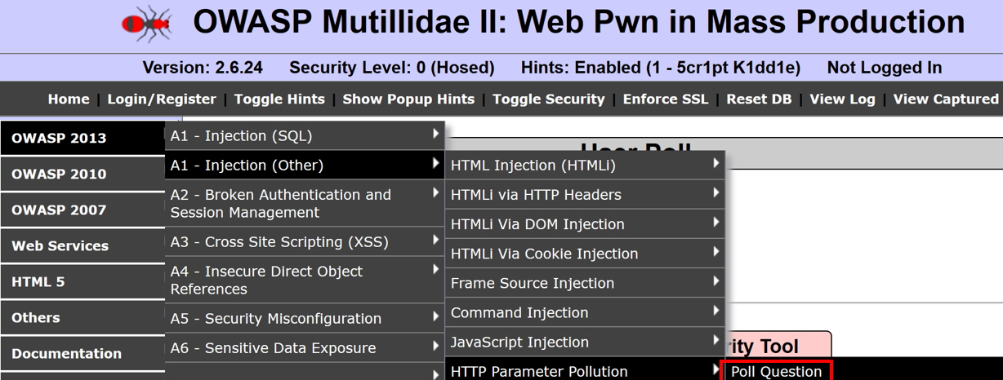Viewport: 1003px width, 380px height.
Task: Toggle Hints in the top navigation
Action: pos(279,99)
